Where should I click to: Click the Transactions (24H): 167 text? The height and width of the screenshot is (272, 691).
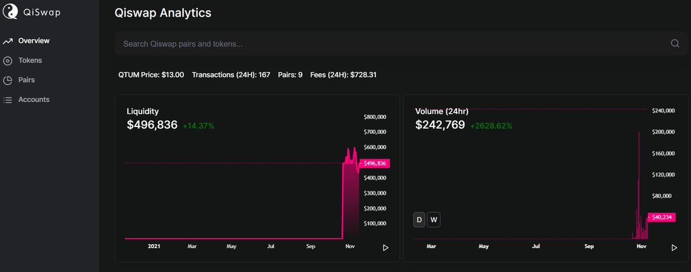coord(231,75)
